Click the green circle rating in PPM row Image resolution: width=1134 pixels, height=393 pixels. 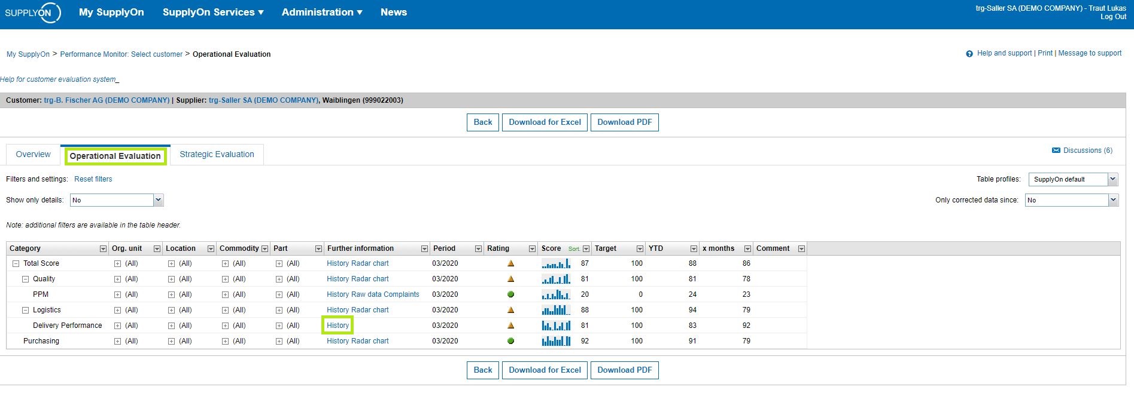point(510,294)
